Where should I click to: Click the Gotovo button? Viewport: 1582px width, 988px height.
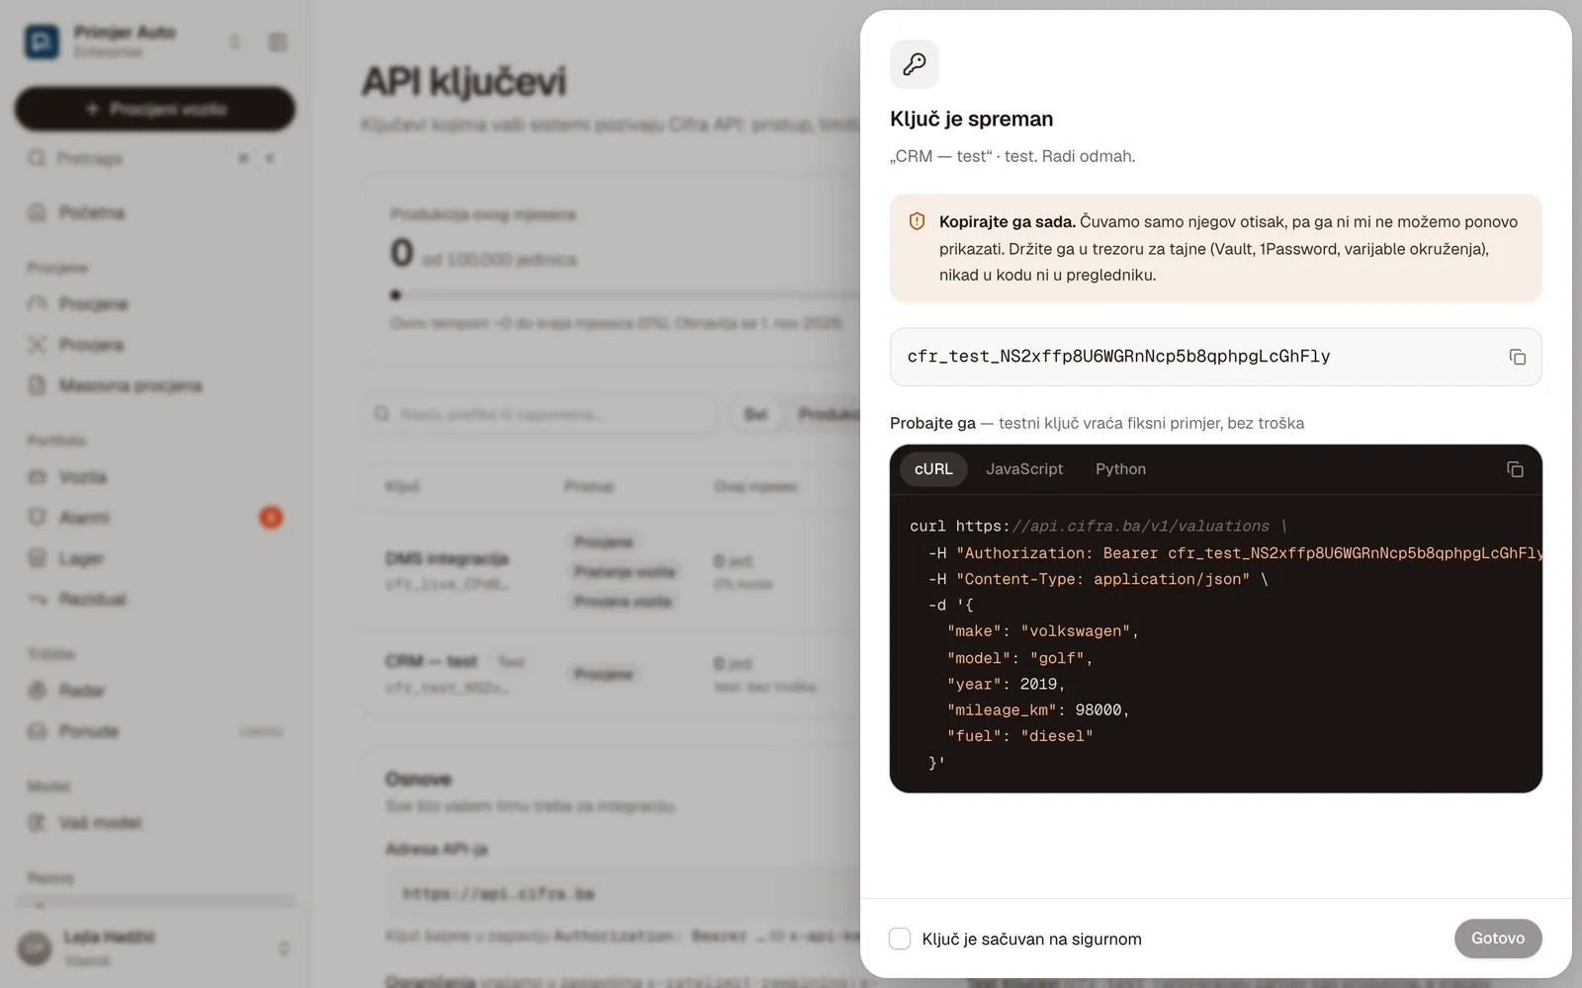[1498, 939]
